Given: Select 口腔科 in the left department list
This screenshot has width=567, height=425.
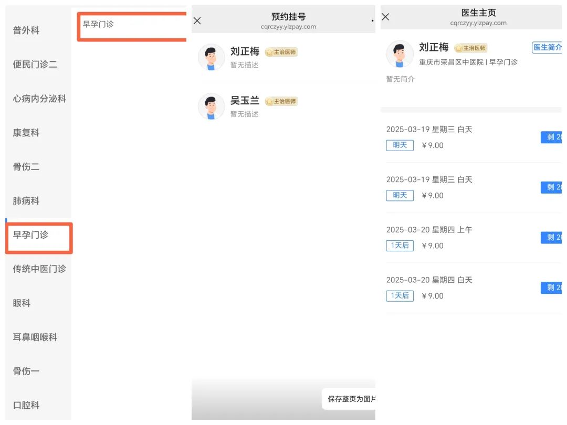Looking at the screenshot, I should [26, 406].
